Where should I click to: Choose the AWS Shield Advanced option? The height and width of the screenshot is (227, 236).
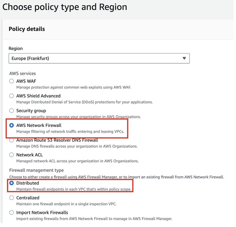(x=12, y=96)
